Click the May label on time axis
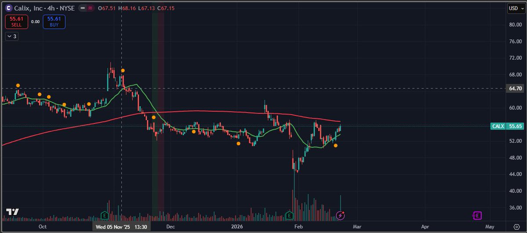The height and width of the screenshot is (233, 527). 490,227
